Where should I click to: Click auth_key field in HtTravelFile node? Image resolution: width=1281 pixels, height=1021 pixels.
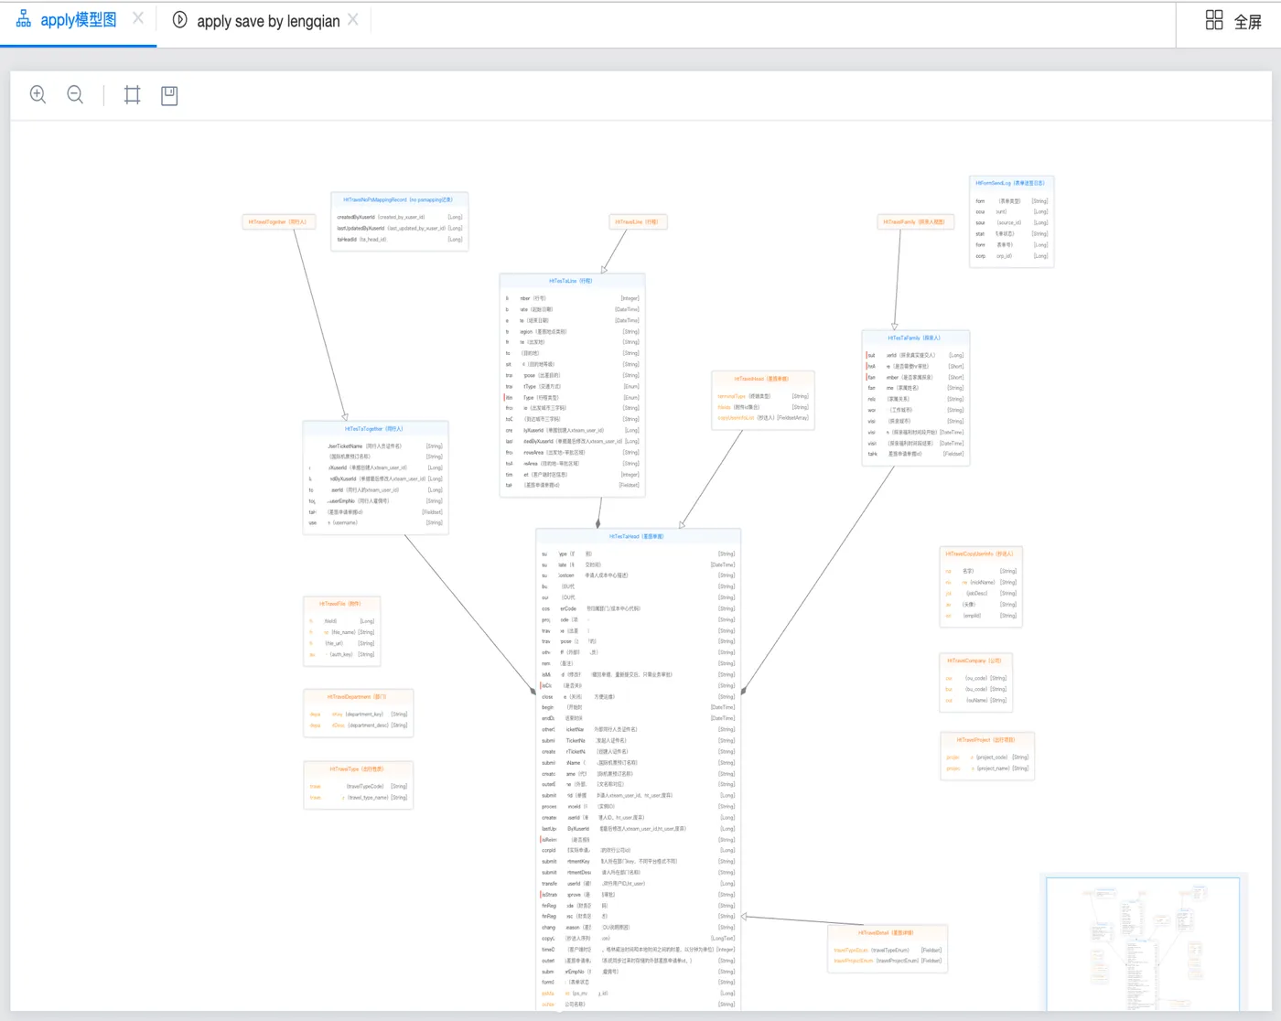click(341, 654)
